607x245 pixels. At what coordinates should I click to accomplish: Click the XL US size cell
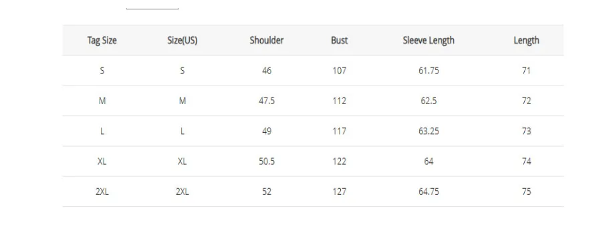(183, 161)
